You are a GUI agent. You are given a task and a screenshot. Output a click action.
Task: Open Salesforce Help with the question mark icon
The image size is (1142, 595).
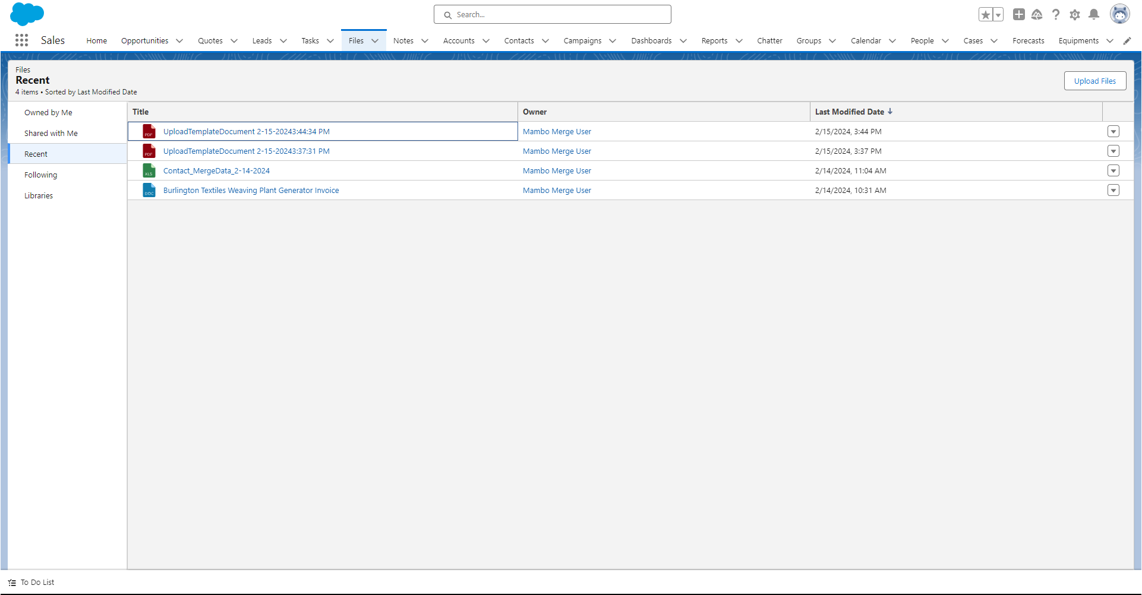pyautogui.click(x=1056, y=14)
